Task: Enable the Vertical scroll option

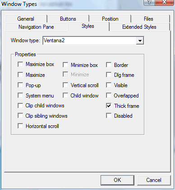Action: click(65, 85)
